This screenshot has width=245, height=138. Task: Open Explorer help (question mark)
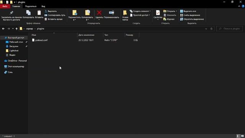(243, 6)
